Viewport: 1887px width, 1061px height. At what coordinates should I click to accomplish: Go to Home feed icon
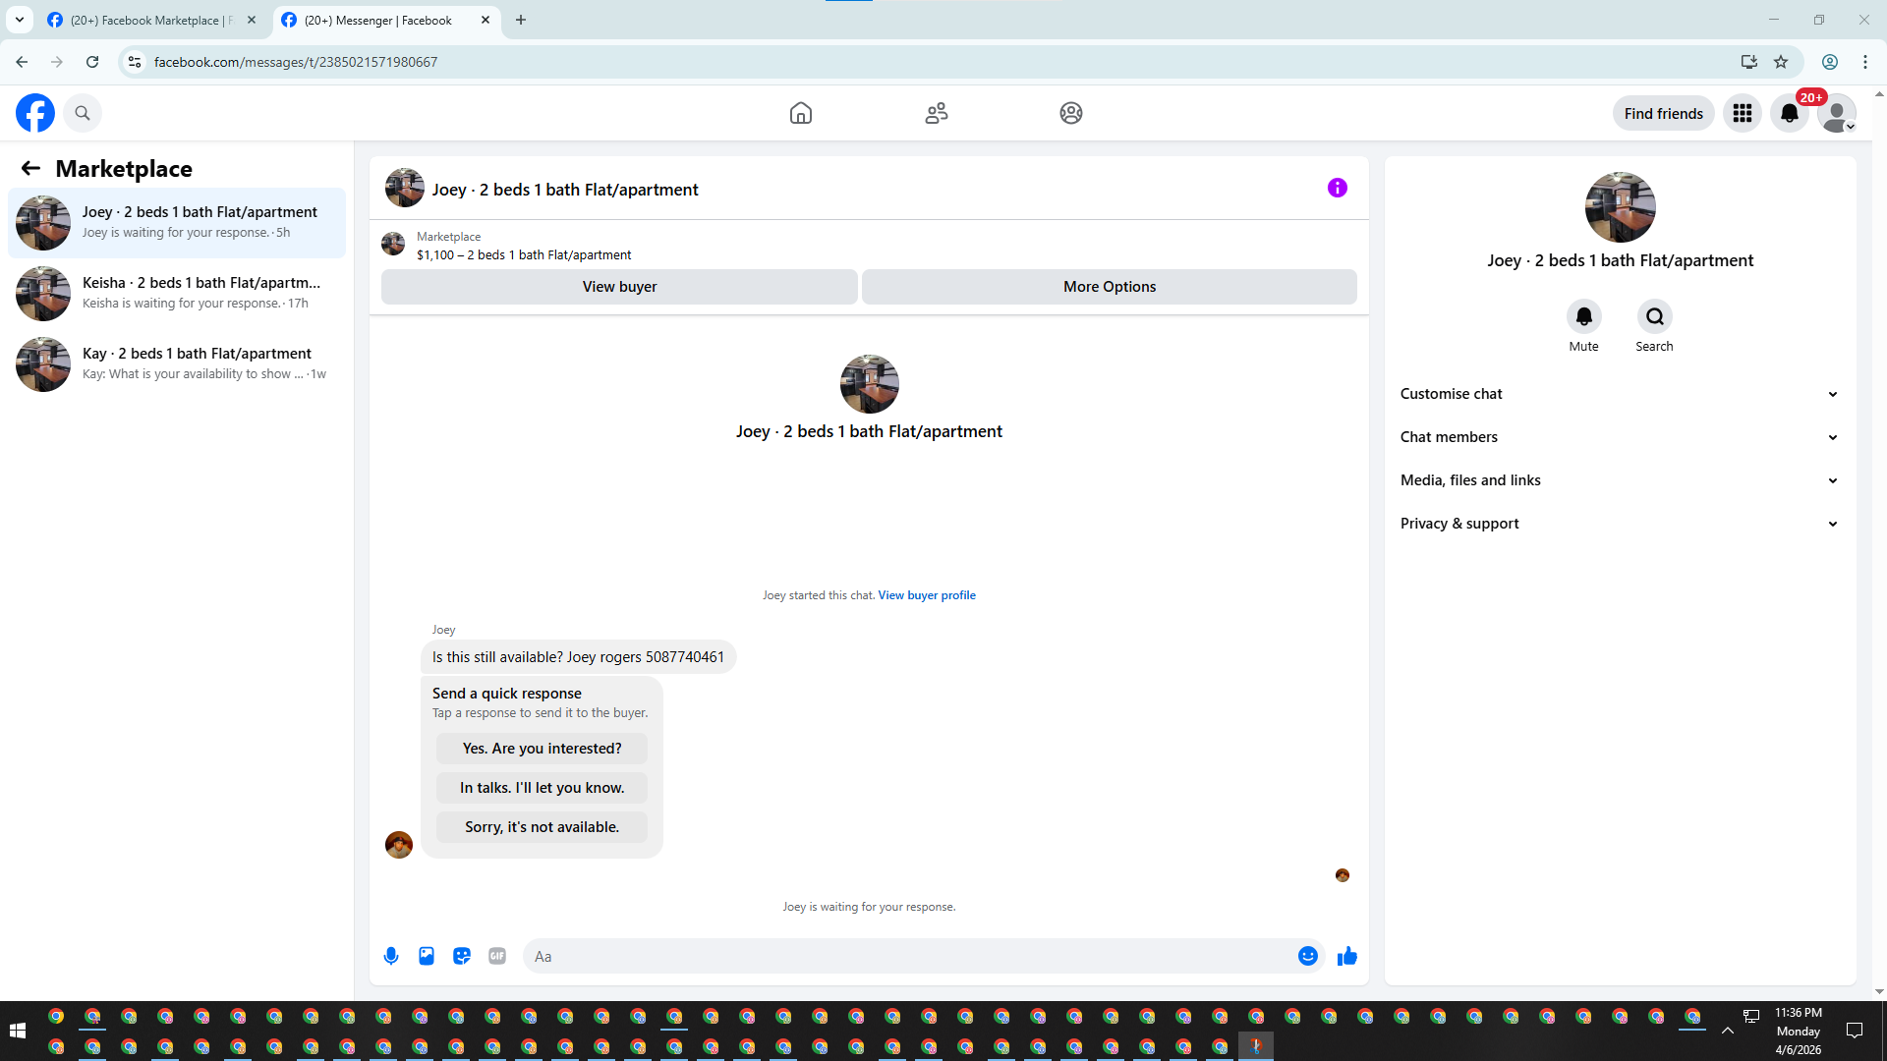tap(801, 113)
